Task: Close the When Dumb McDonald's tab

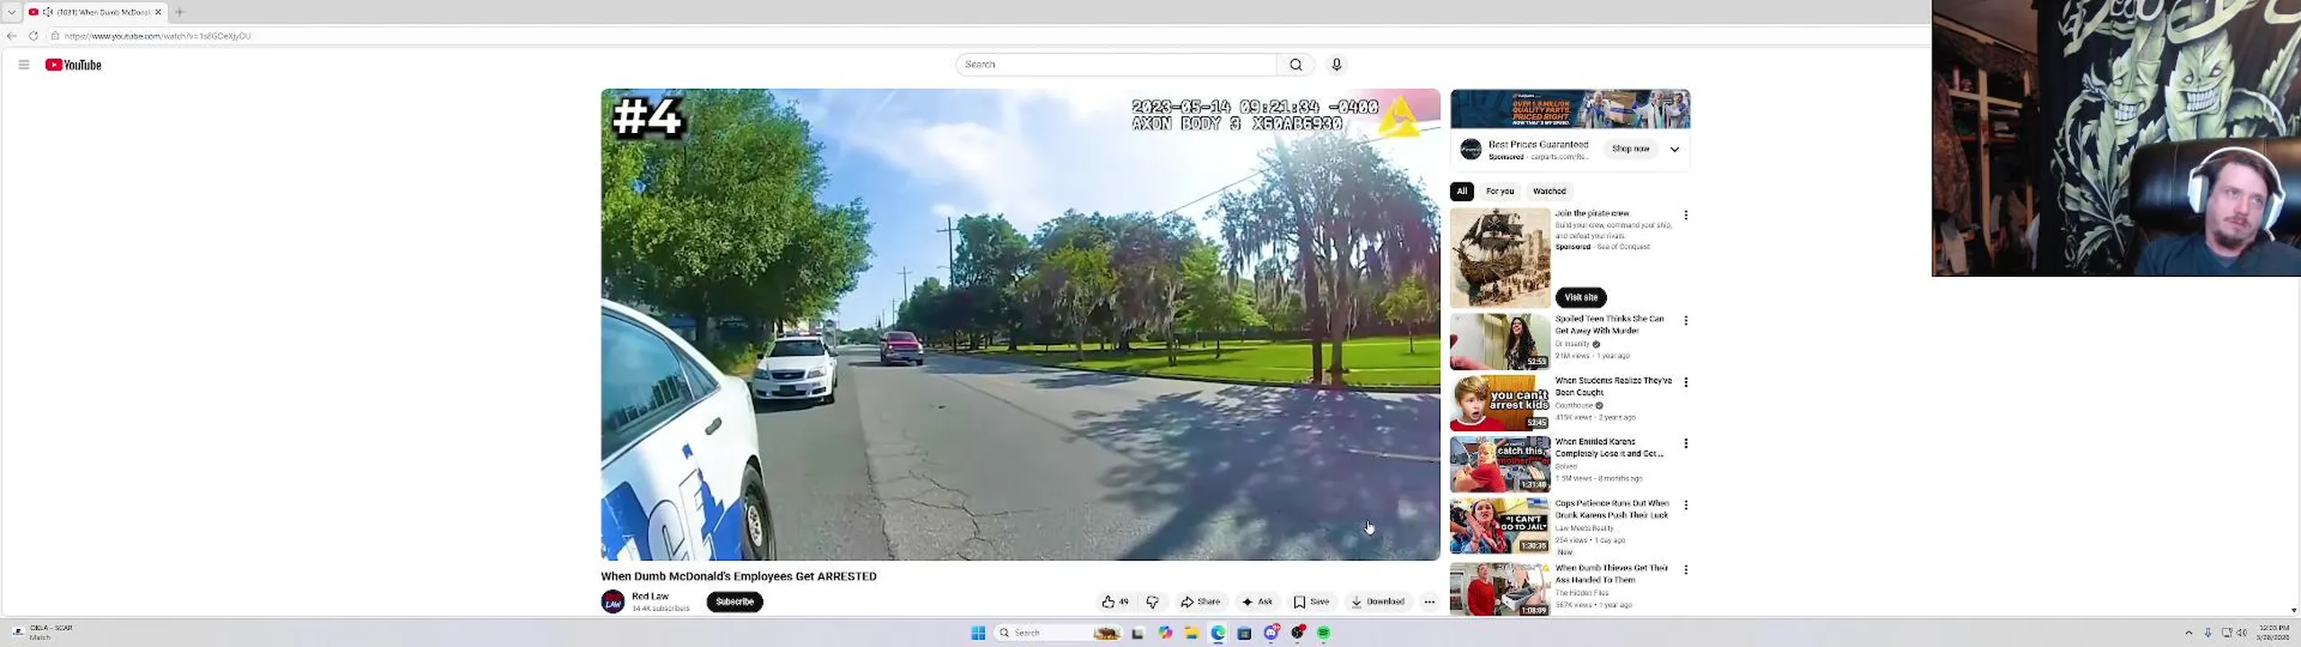Action: coord(158,12)
